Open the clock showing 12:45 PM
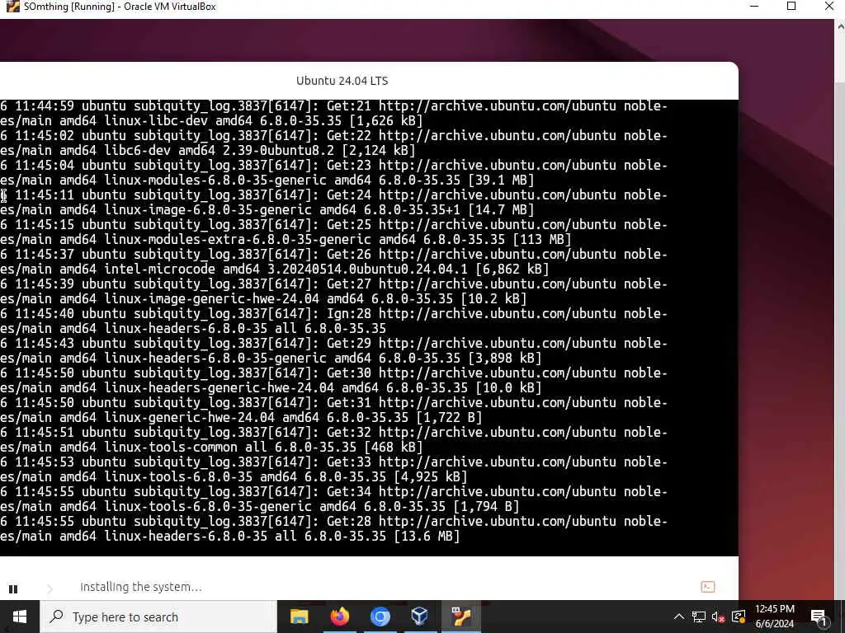 pyautogui.click(x=774, y=617)
